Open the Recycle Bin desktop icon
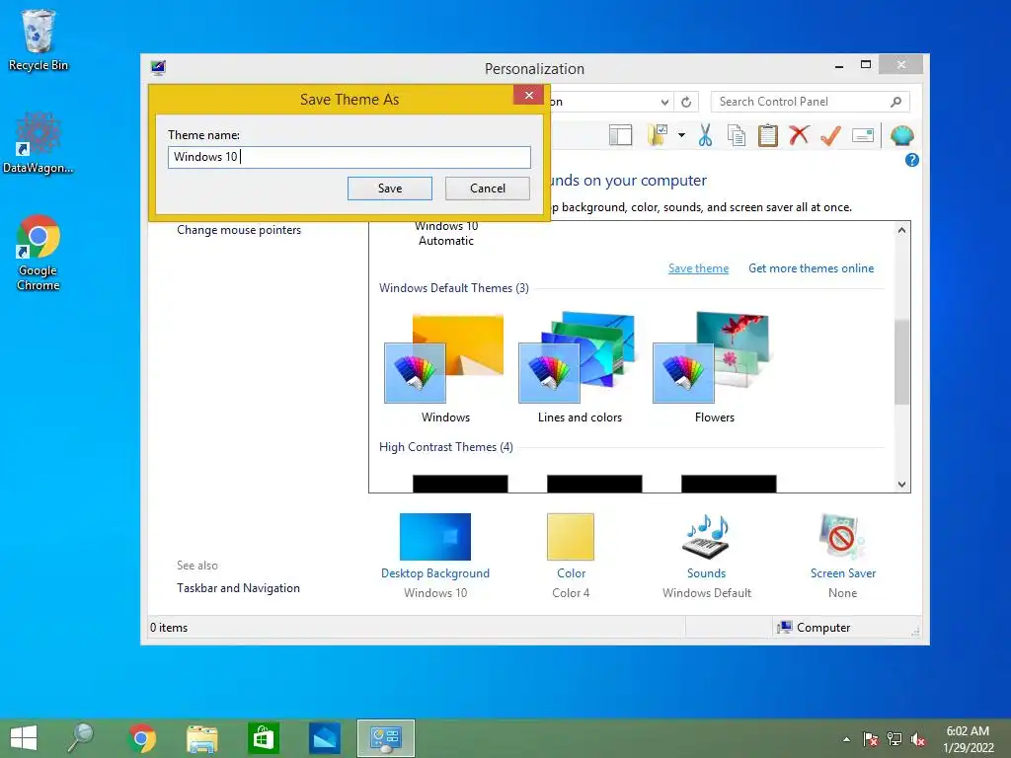 pos(39,40)
